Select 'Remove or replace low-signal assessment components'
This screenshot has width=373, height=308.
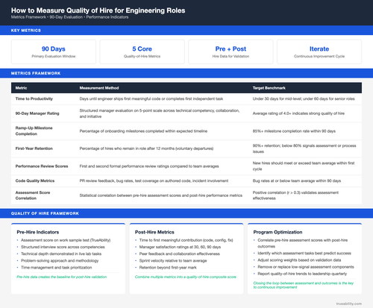tap(306, 267)
